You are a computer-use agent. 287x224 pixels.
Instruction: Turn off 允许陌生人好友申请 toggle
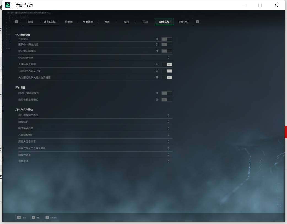coord(167,71)
